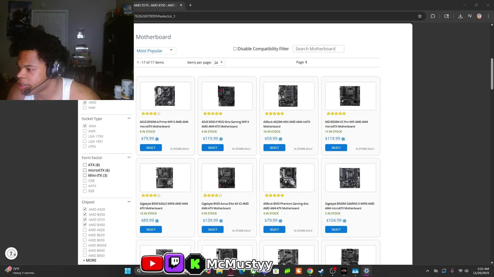
Task: Open Steam from the taskbar
Action: coord(321,271)
